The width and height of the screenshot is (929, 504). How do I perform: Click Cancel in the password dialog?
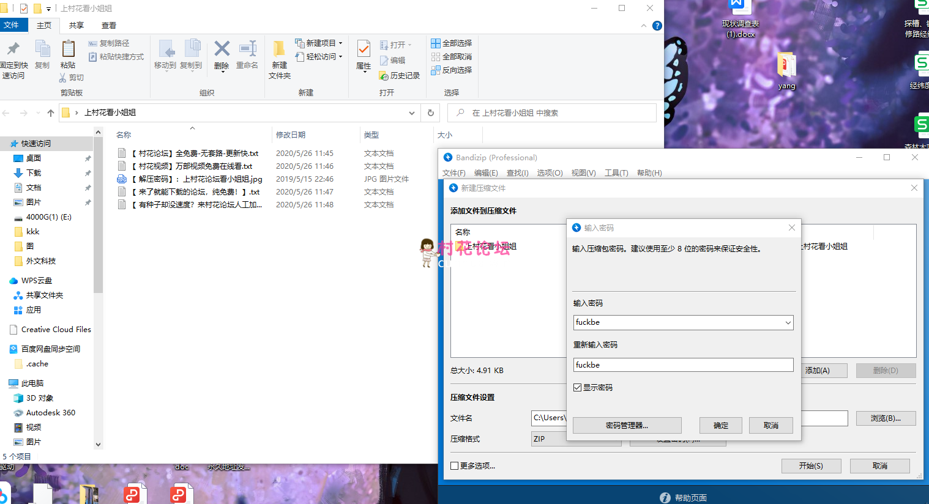pyautogui.click(x=771, y=426)
